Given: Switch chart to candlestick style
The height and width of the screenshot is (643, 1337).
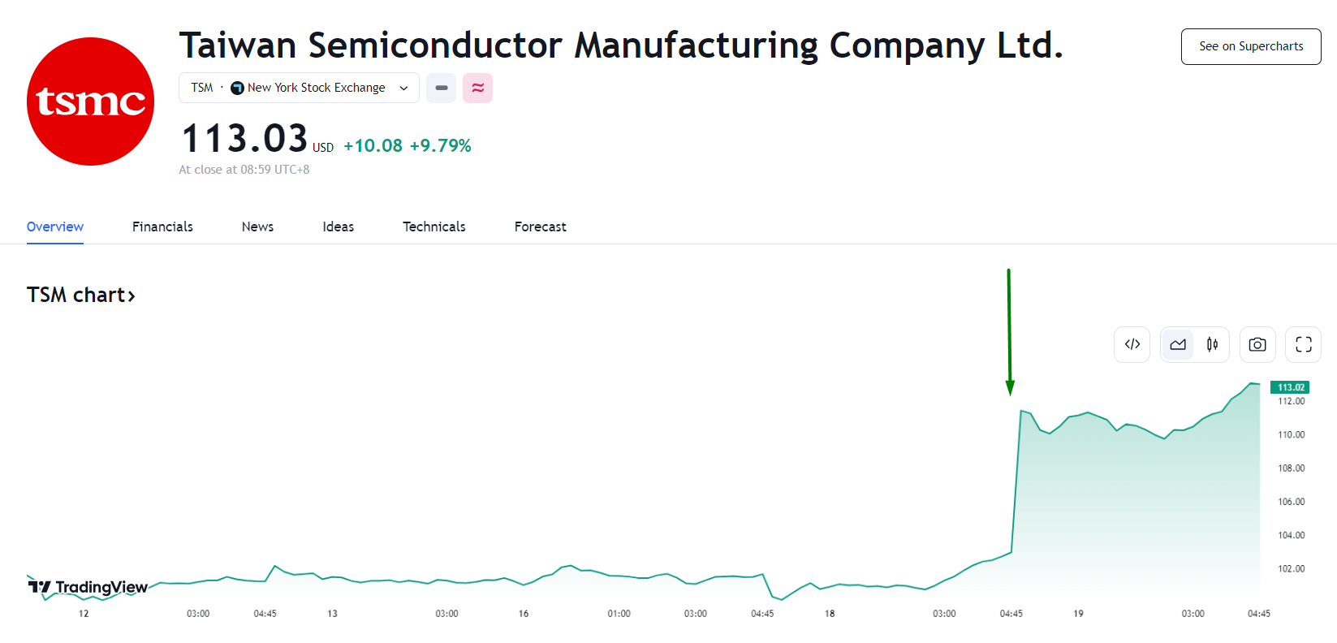Looking at the screenshot, I should pos(1212,344).
